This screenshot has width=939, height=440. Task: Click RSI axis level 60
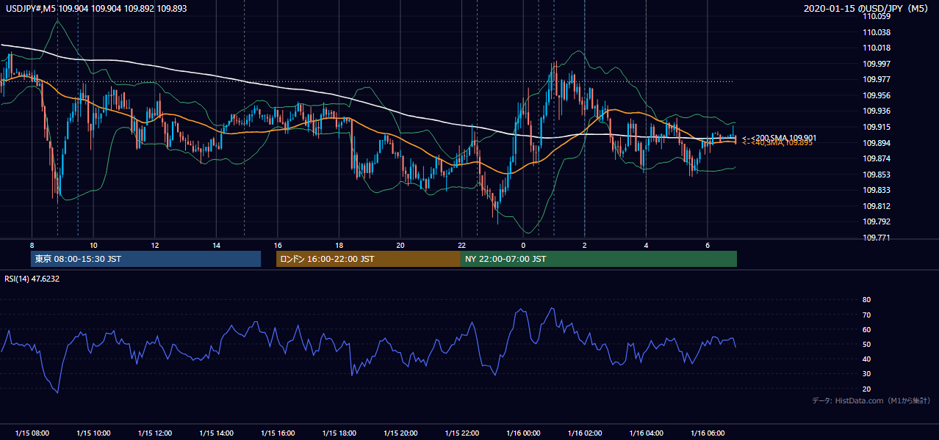point(867,329)
